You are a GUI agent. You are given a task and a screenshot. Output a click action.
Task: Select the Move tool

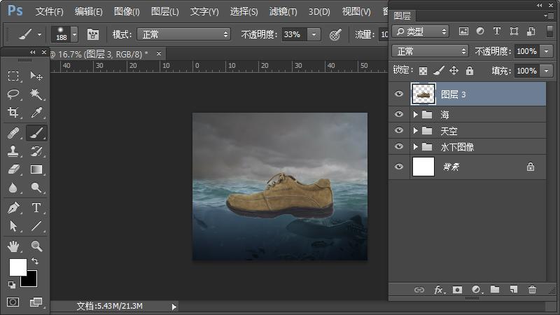tap(36, 76)
